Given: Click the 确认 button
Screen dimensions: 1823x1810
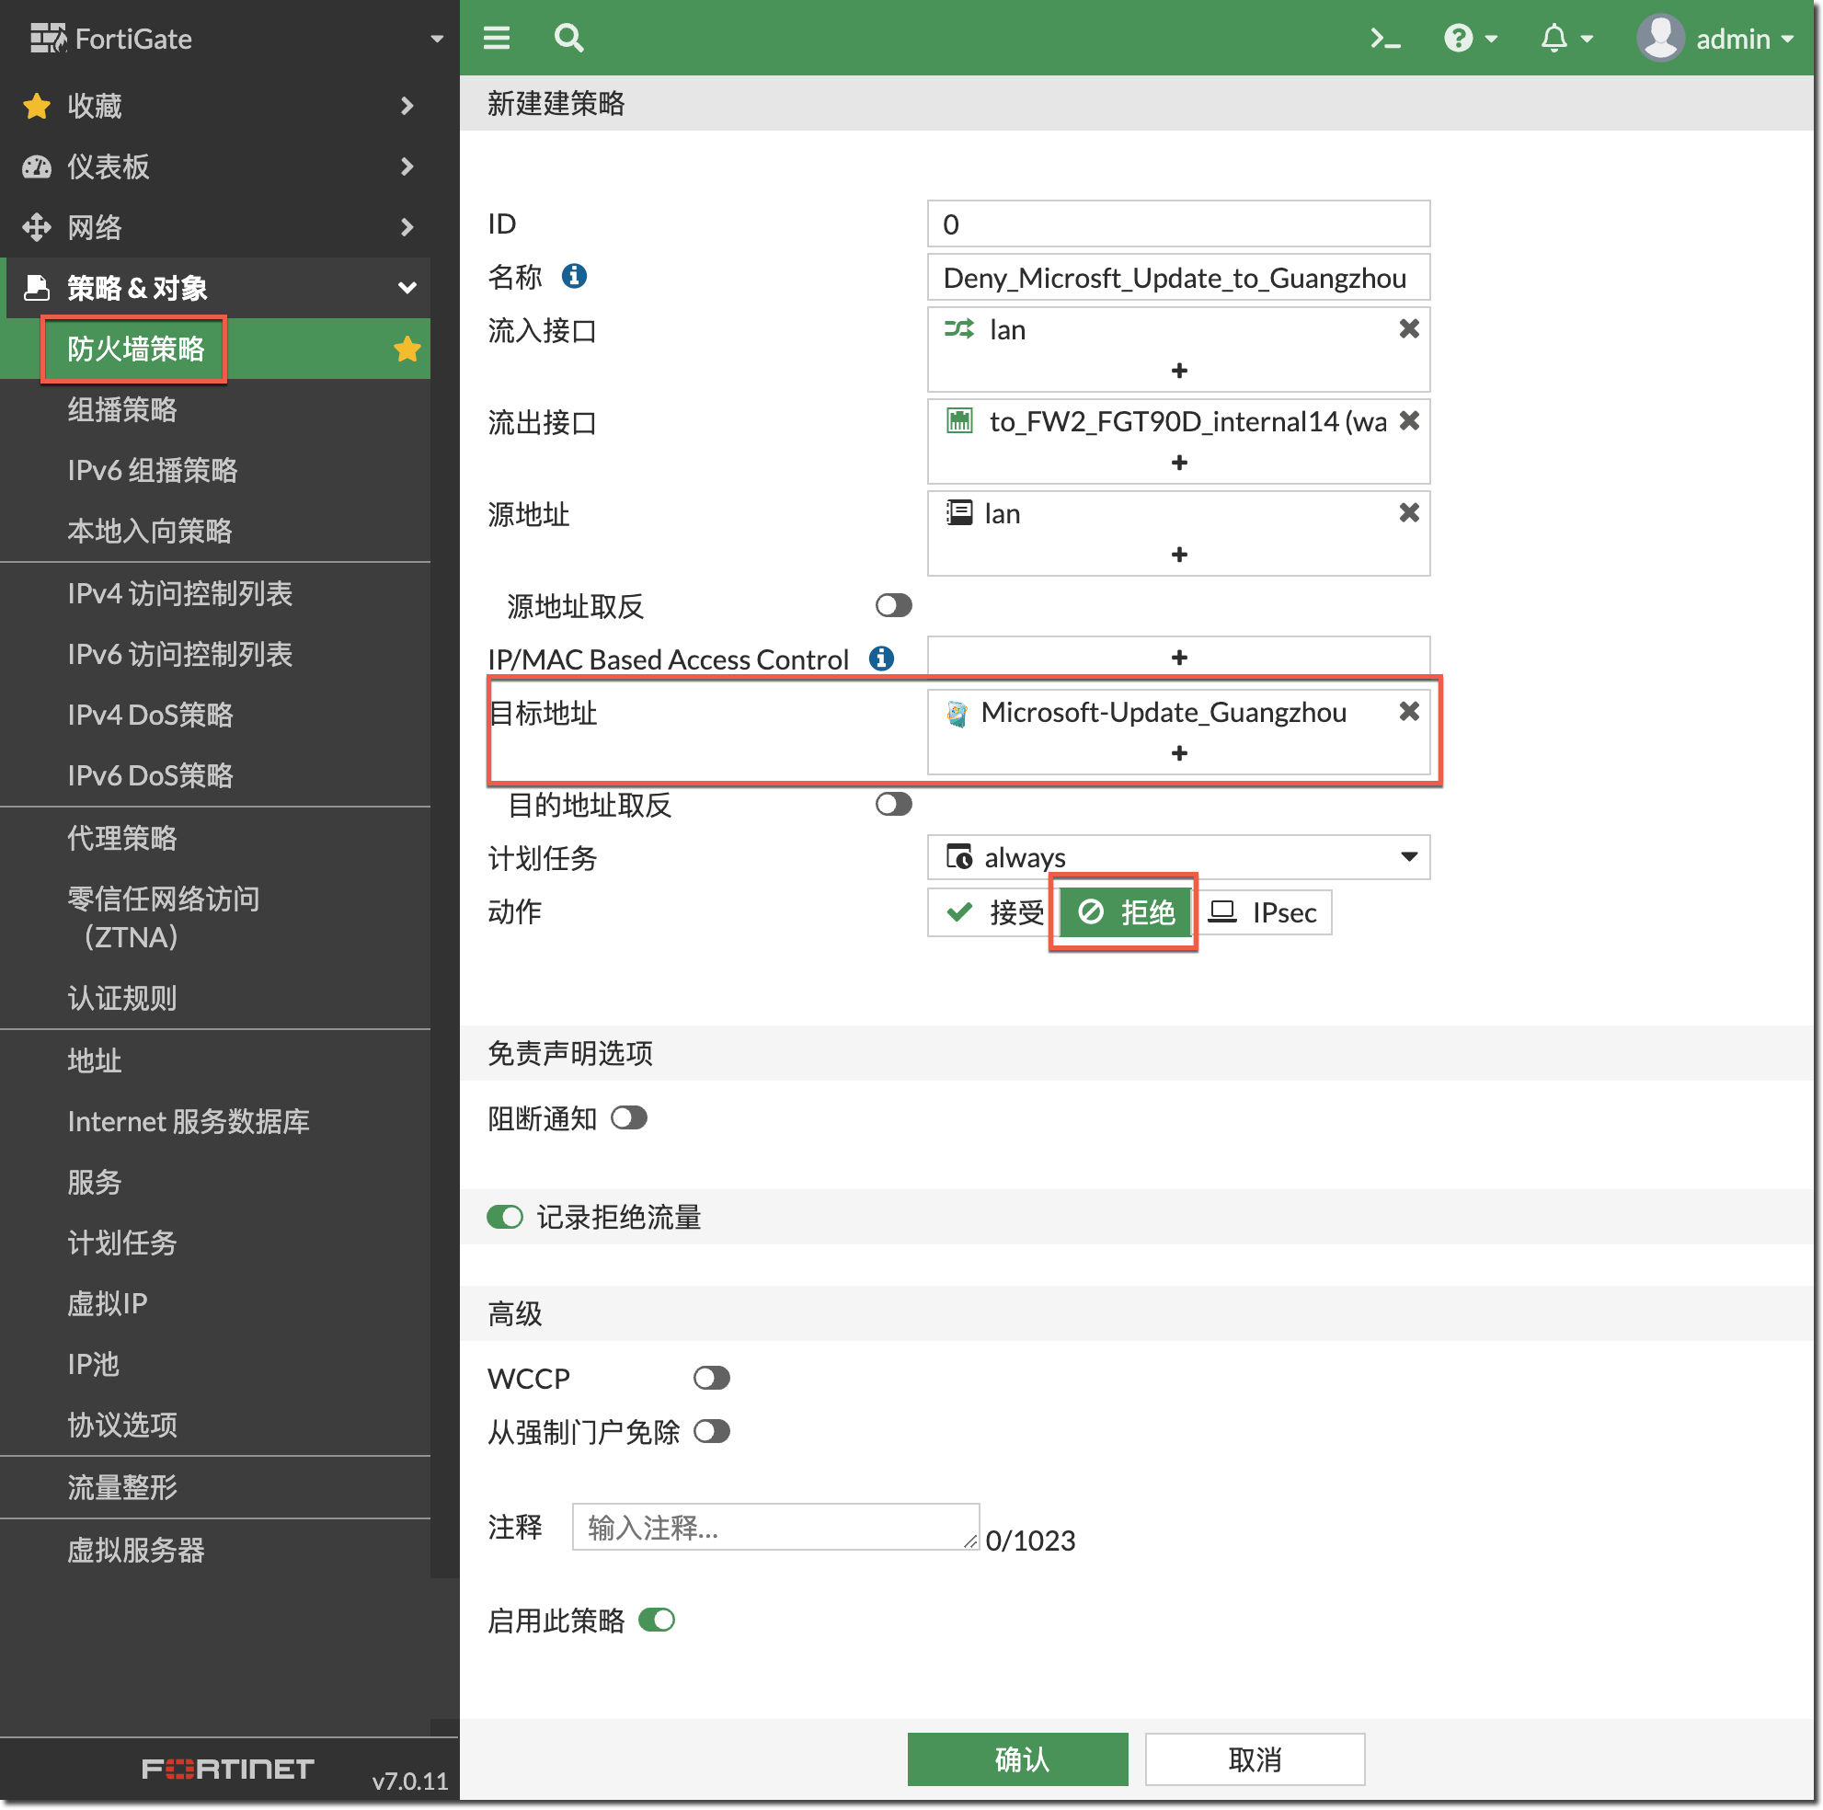Looking at the screenshot, I should (1017, 1759).
